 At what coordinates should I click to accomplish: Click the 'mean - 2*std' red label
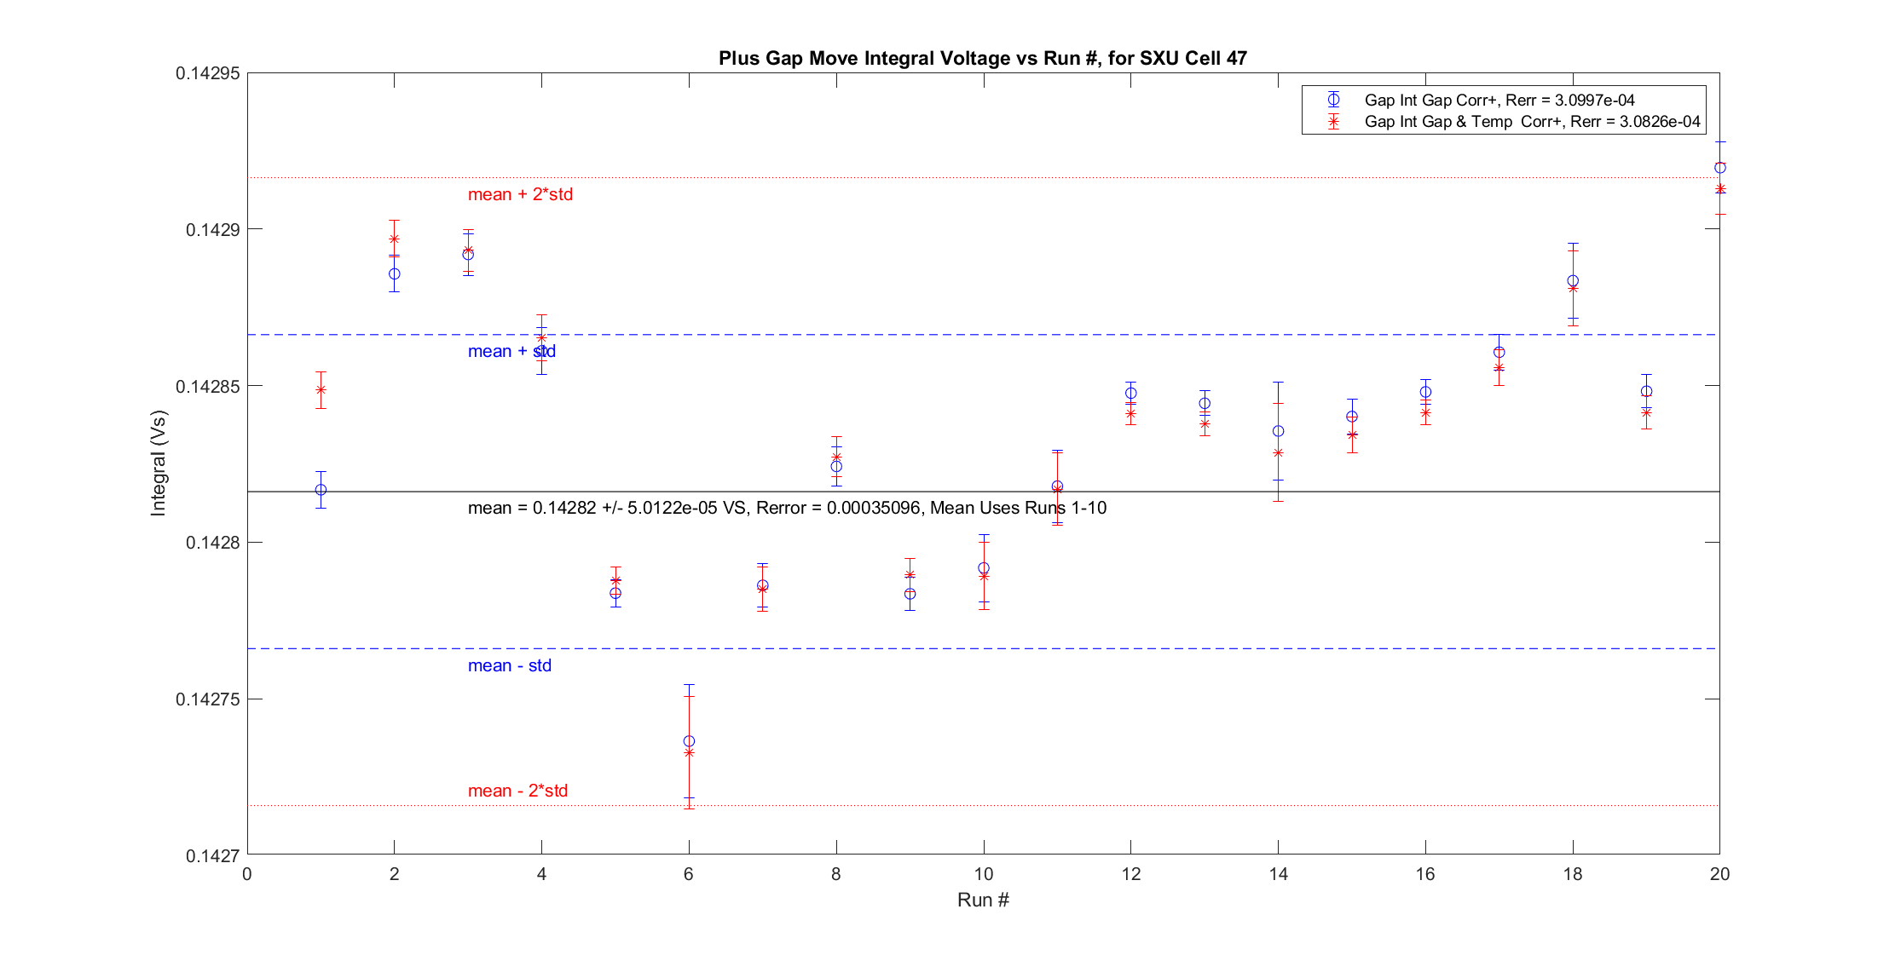tap(517, 791)
